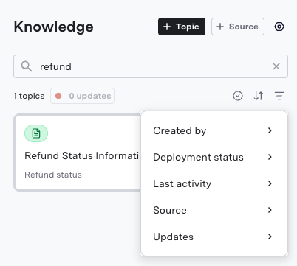Open the sort arrows icon
The image size is (297, 266).
259,96
